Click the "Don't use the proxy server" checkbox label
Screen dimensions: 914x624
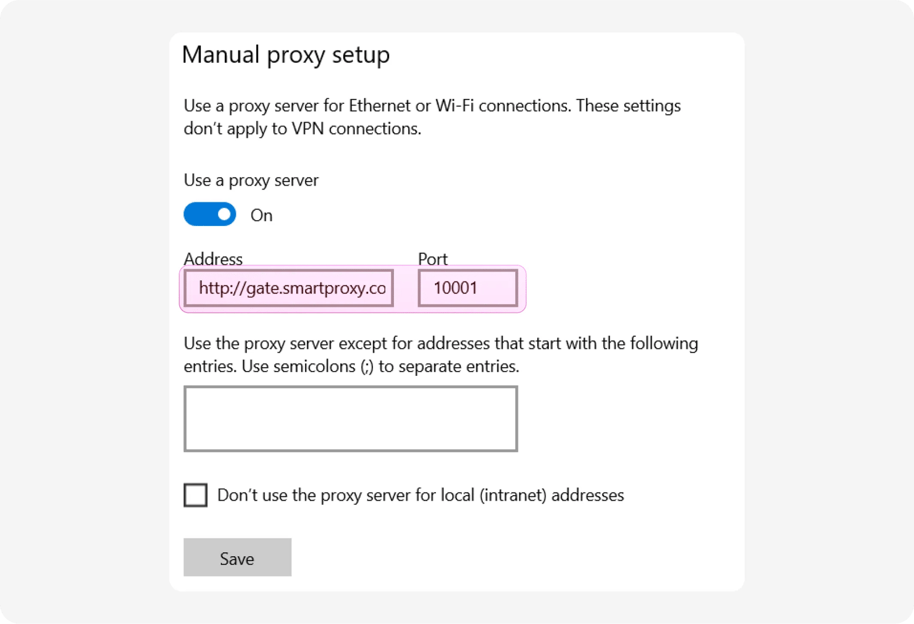click(x=420, y=495)
